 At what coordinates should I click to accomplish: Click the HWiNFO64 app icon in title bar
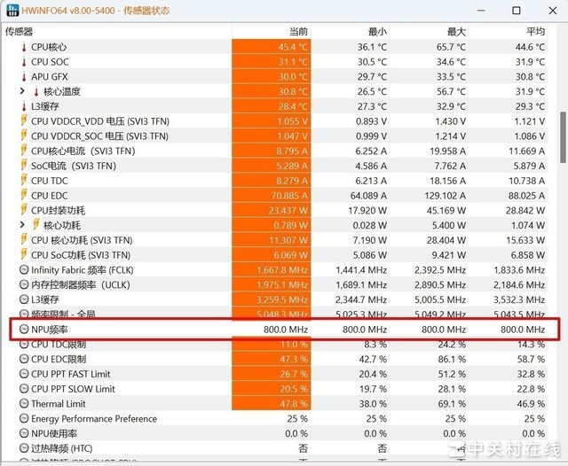(11, 11)
